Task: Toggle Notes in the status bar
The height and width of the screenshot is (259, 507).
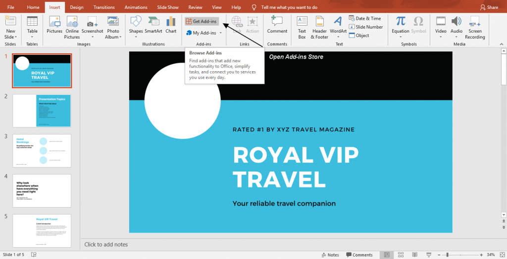Action: pyautogui.click(x=330, y=255)
